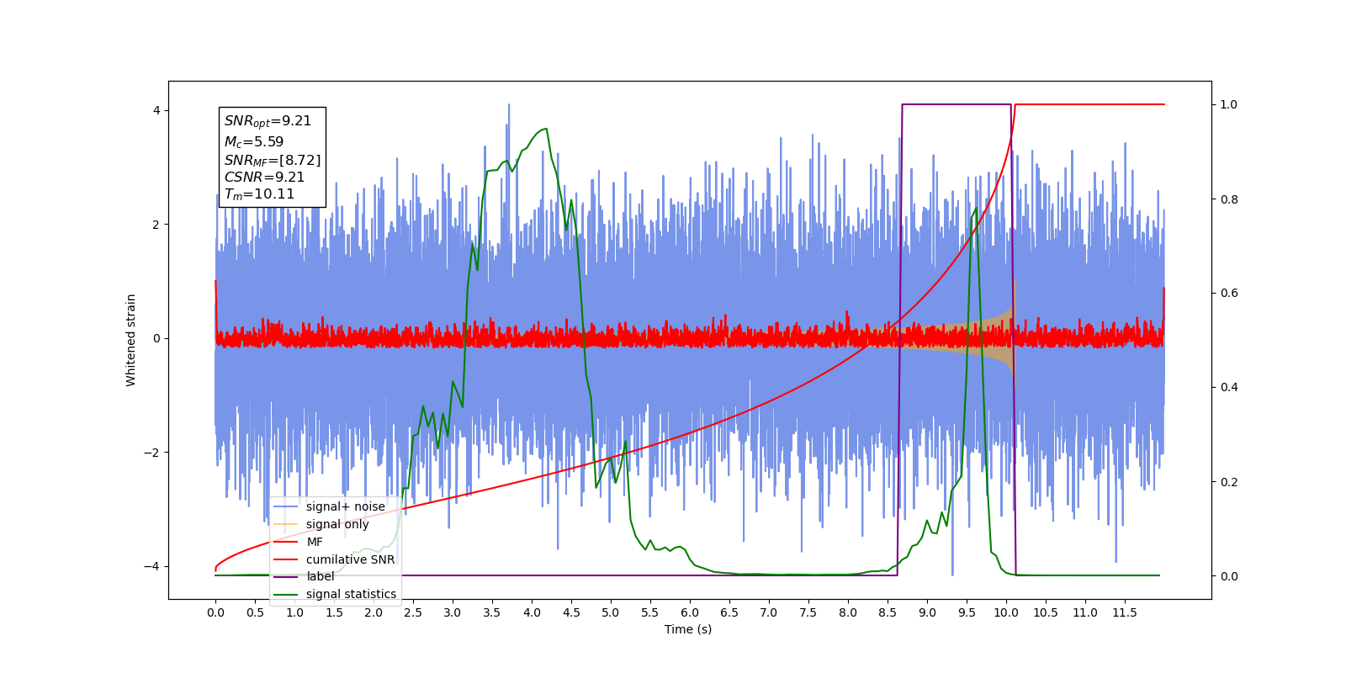1346x673 pixels.
Task: Click the CSNR=9.21 annotation text
Action: (x=264, y=177)
